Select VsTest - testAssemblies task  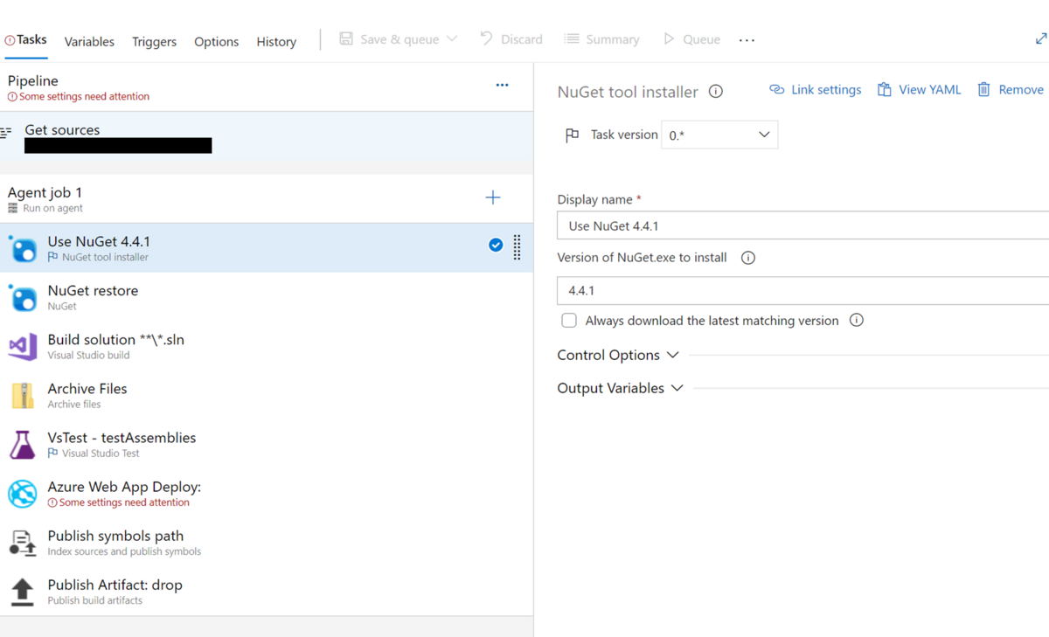(267, 444)
